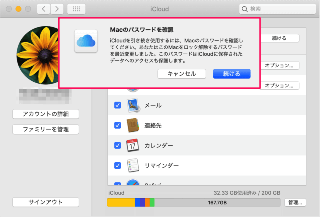Click the 続ける button behind the dialog
320x217 pixels.
click(x=280, y=38)
